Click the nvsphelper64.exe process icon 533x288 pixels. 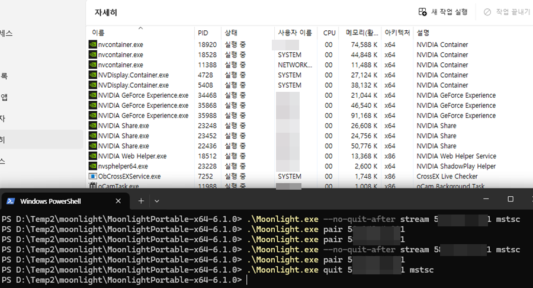(x=93, y=167)
